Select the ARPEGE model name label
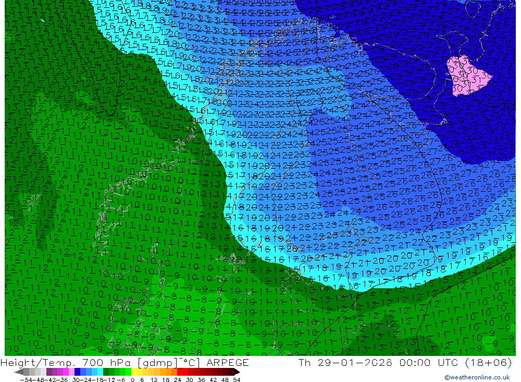 228,363
